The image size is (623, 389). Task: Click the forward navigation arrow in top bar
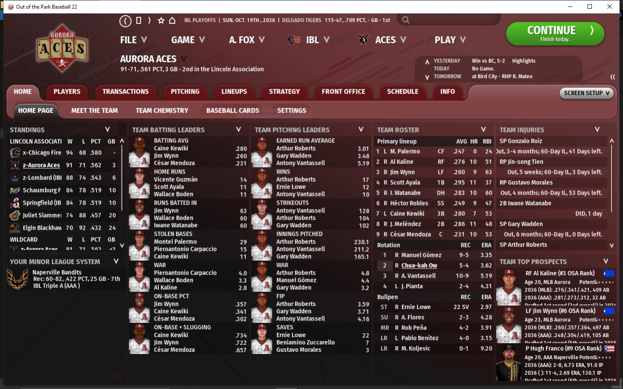[x=149, y=20]
